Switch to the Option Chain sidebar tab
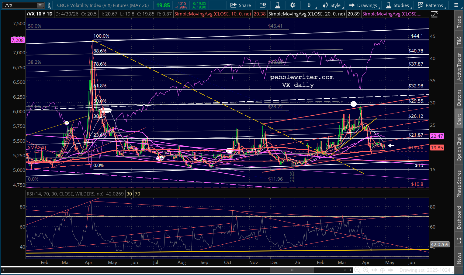Viewport: 464px width, 275px height. pyautogui.click(x=459, y=148)
